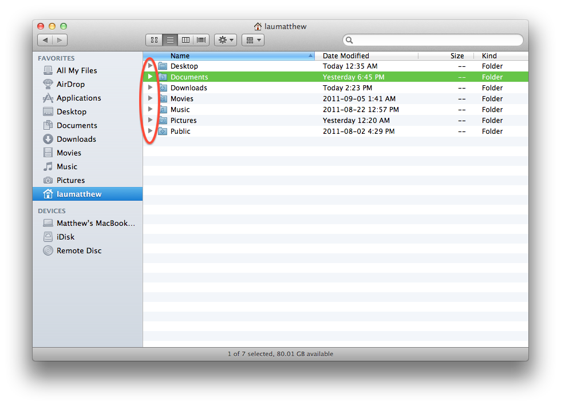Sort by Date Modified column header
This screenshot has height=406, width=561.
click(367, 56)
